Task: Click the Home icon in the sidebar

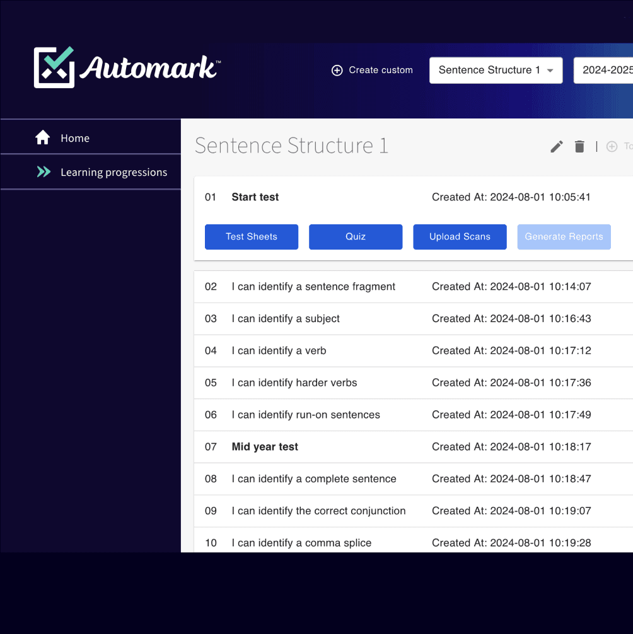Action: point(42,137)
